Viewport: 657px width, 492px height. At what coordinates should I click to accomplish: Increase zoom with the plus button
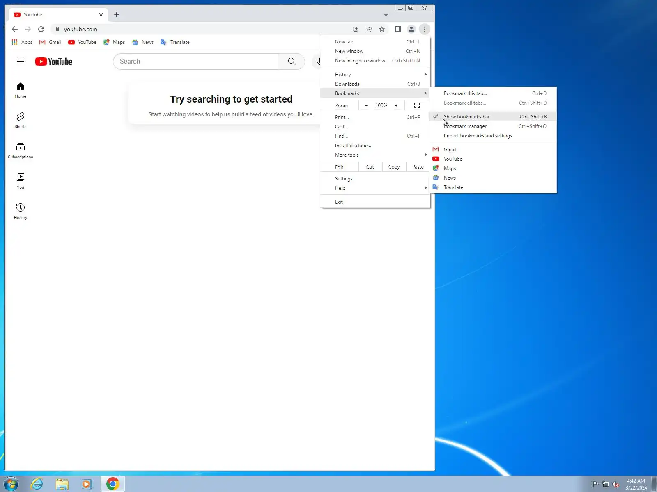click(x=396, y=106)
